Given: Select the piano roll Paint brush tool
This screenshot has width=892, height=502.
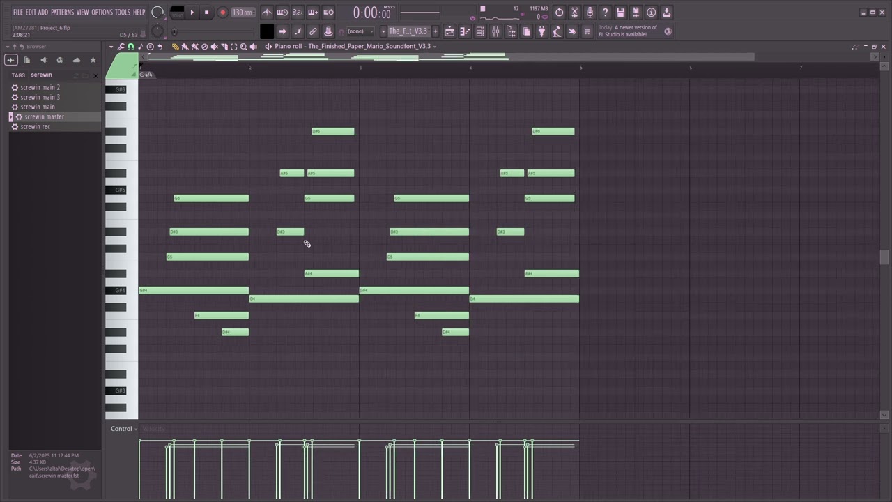Looking at the screenshot, I should [185, 47].
